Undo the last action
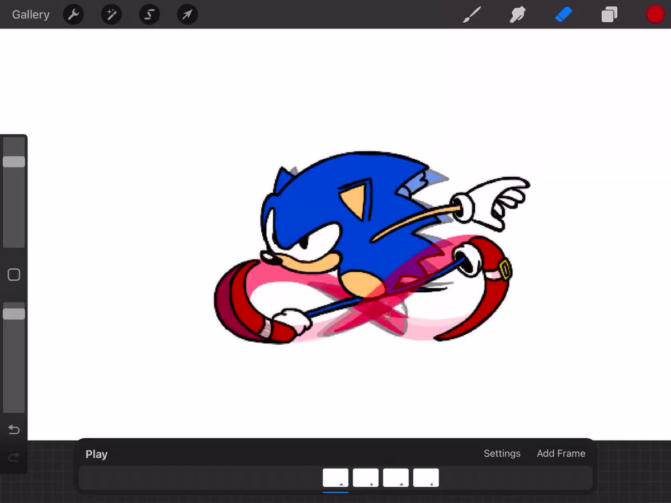This screenshot has height=503, width=671. [x=14, y=429]
